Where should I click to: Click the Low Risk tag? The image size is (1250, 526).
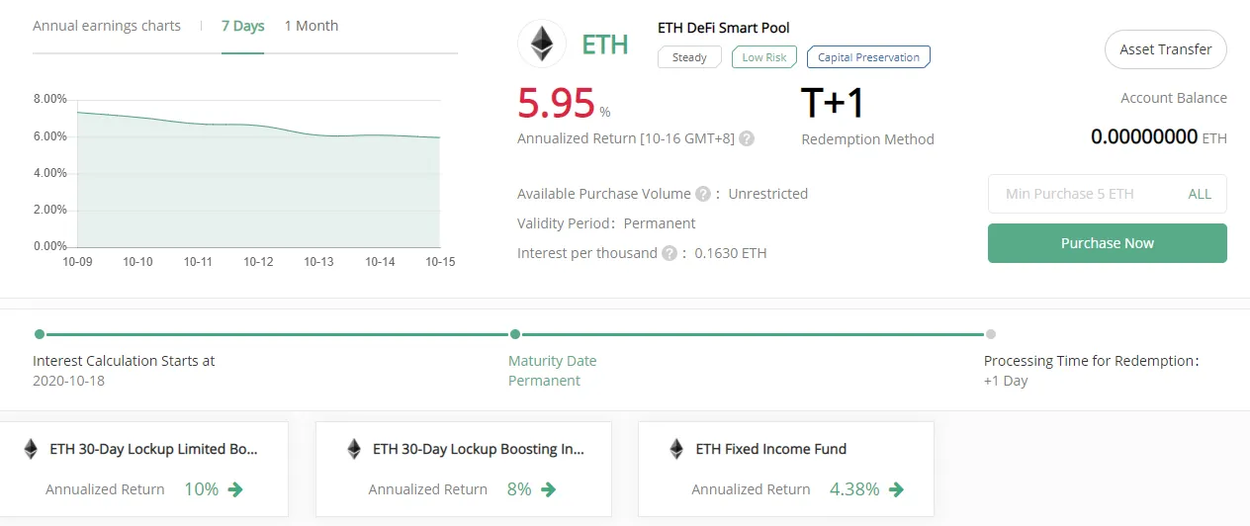tap(764, 57)
